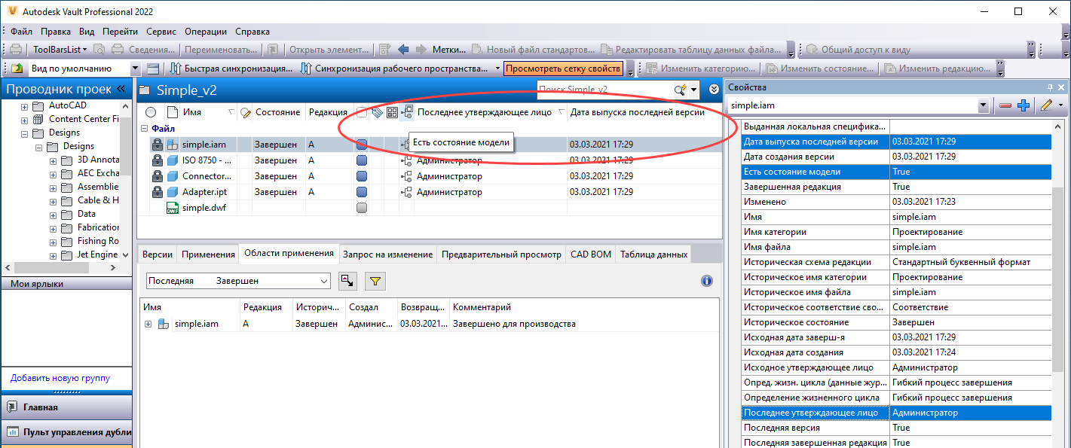Image resolution: width=1071 pixels, height=448 pixels.
Task: Go forward with the grey right arrow
Action: point(421,50)
